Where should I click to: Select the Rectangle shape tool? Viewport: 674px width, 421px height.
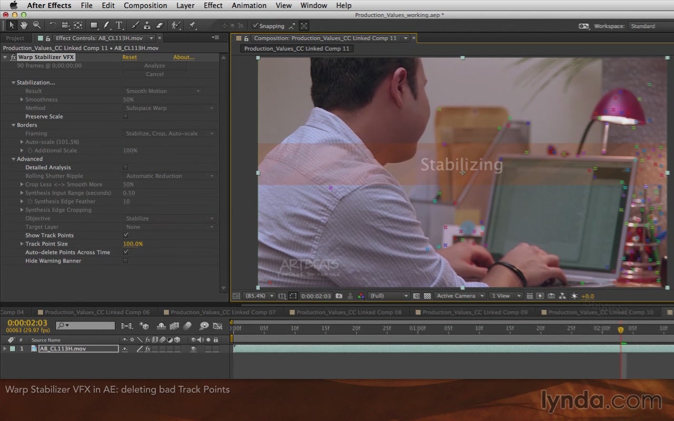click(x=94, y=25)
